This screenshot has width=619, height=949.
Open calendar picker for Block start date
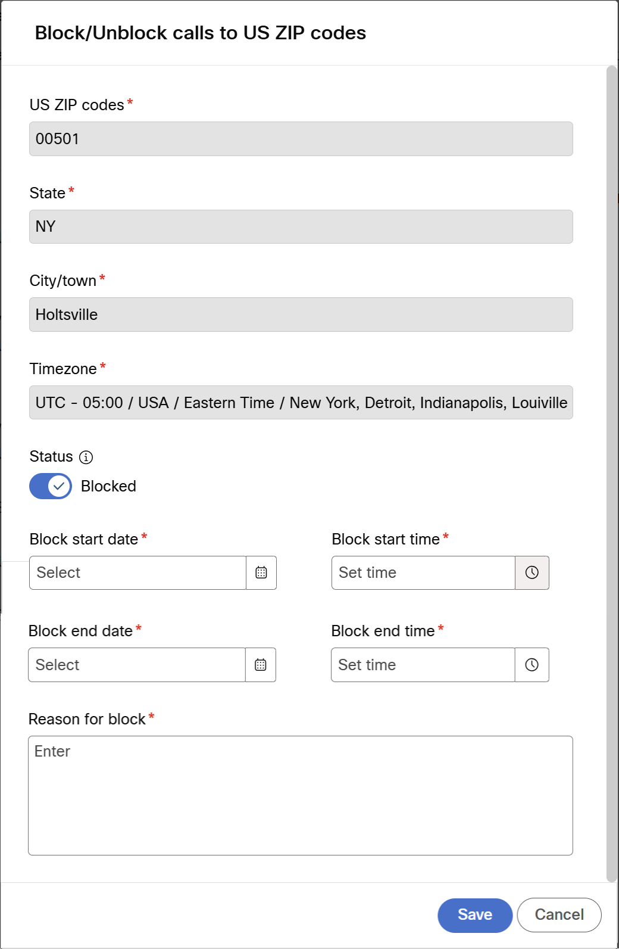[261, 572]
